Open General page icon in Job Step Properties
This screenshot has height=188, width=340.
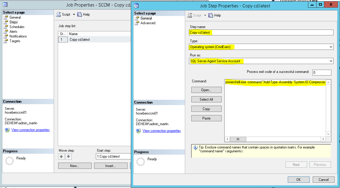[137, 18]
